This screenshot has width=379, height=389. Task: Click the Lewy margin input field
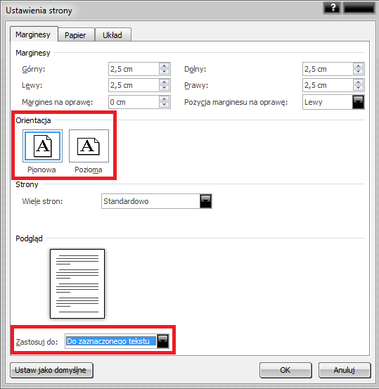[x=134, y=85]
